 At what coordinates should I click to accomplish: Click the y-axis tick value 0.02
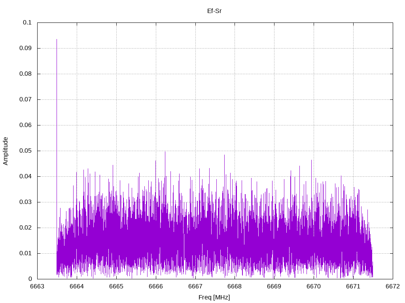25,228
